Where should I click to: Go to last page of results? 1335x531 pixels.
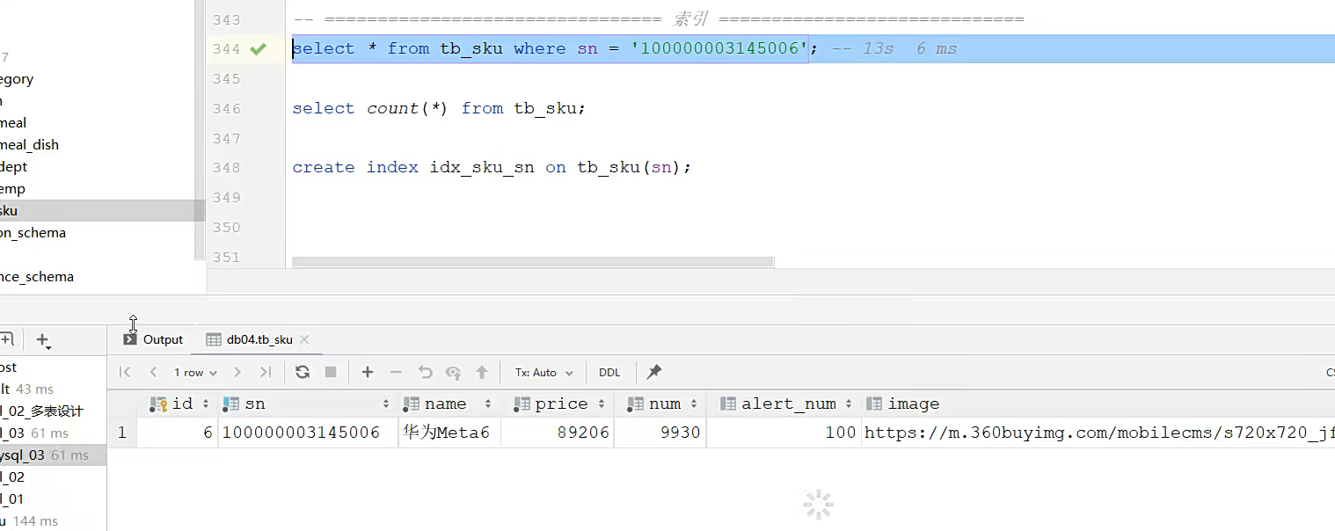[x=266, y=373]
